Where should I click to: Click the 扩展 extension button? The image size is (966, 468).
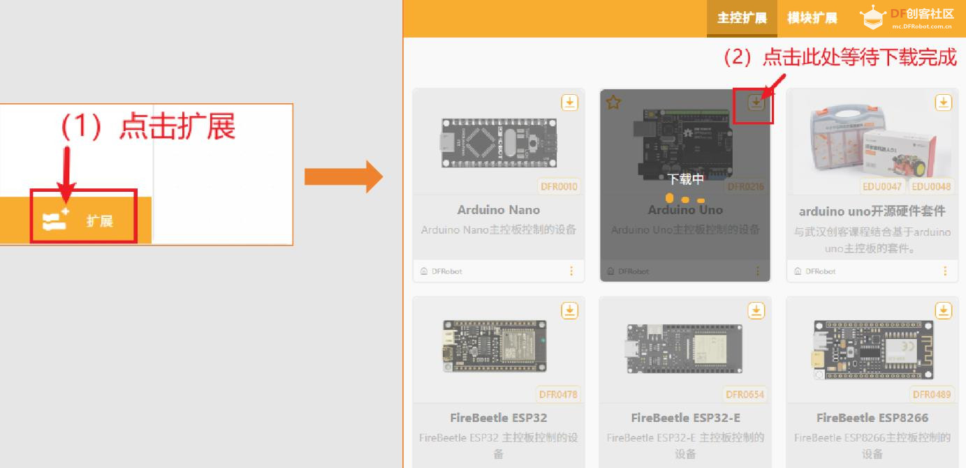(x=83, y=221)
